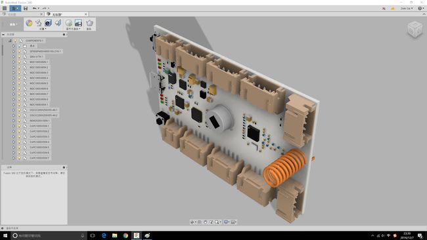Image resolution: width=427 pixels, height=240 pixels.
Task: Select COMPONENTS:1 root label
Action: click(x=34, y=41)
